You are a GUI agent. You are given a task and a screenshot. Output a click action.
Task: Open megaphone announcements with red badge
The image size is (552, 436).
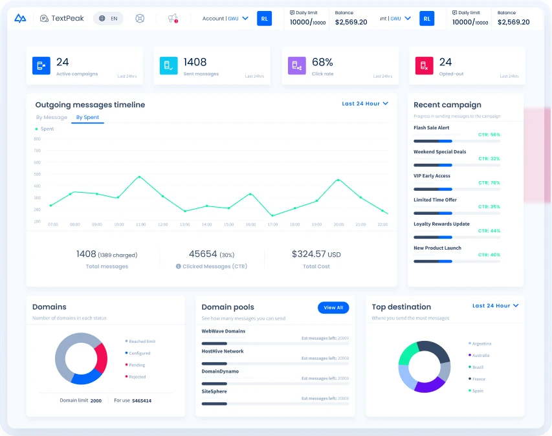[x=172, y=19]
